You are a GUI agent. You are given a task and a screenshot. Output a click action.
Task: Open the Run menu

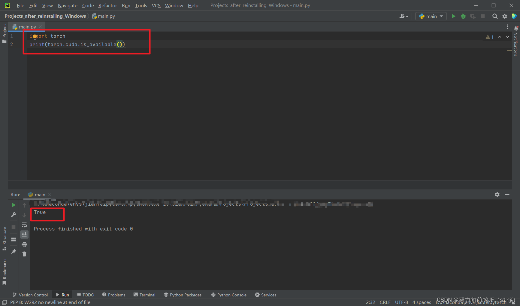126,5
